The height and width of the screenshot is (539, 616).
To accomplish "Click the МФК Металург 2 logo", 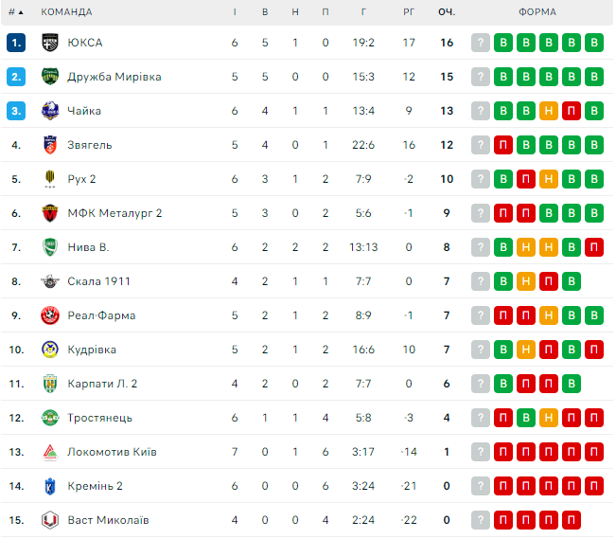I will (50, 213).
